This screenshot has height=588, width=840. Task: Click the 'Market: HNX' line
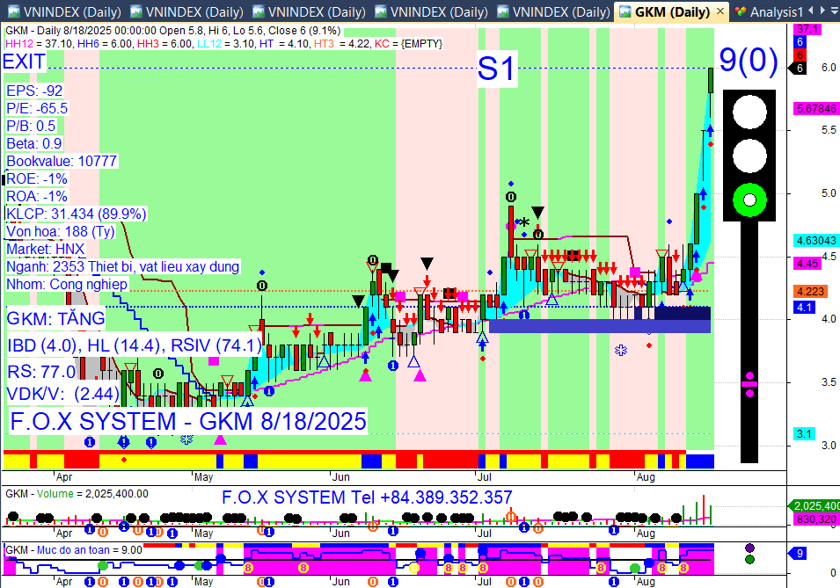(46, 249)
